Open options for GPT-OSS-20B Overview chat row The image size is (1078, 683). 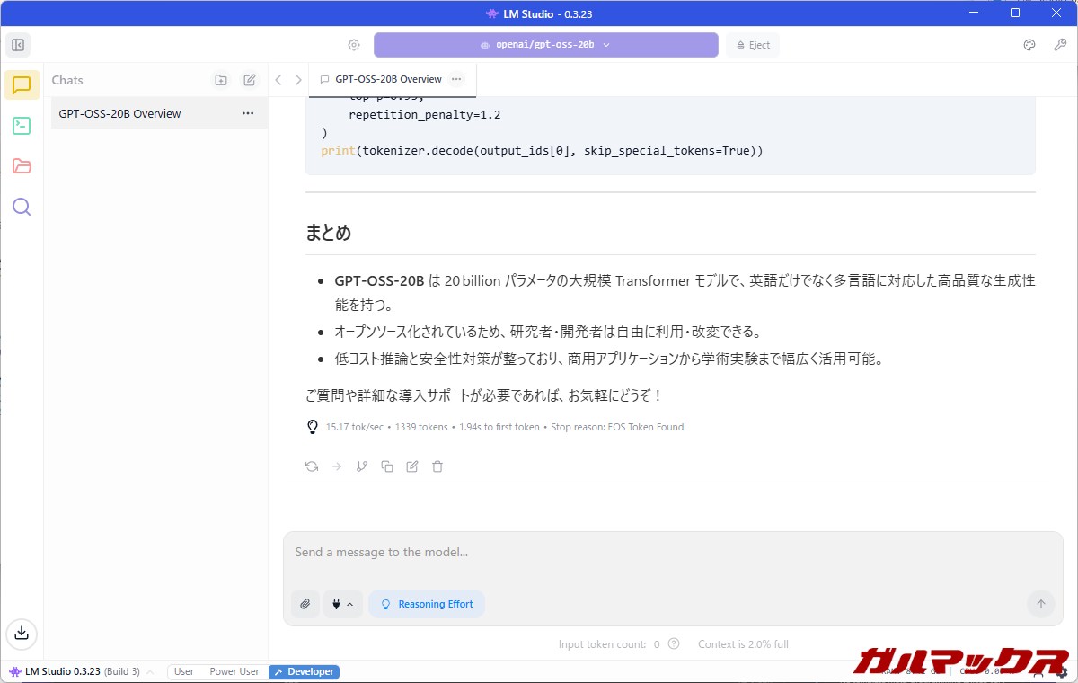[248, 113]
